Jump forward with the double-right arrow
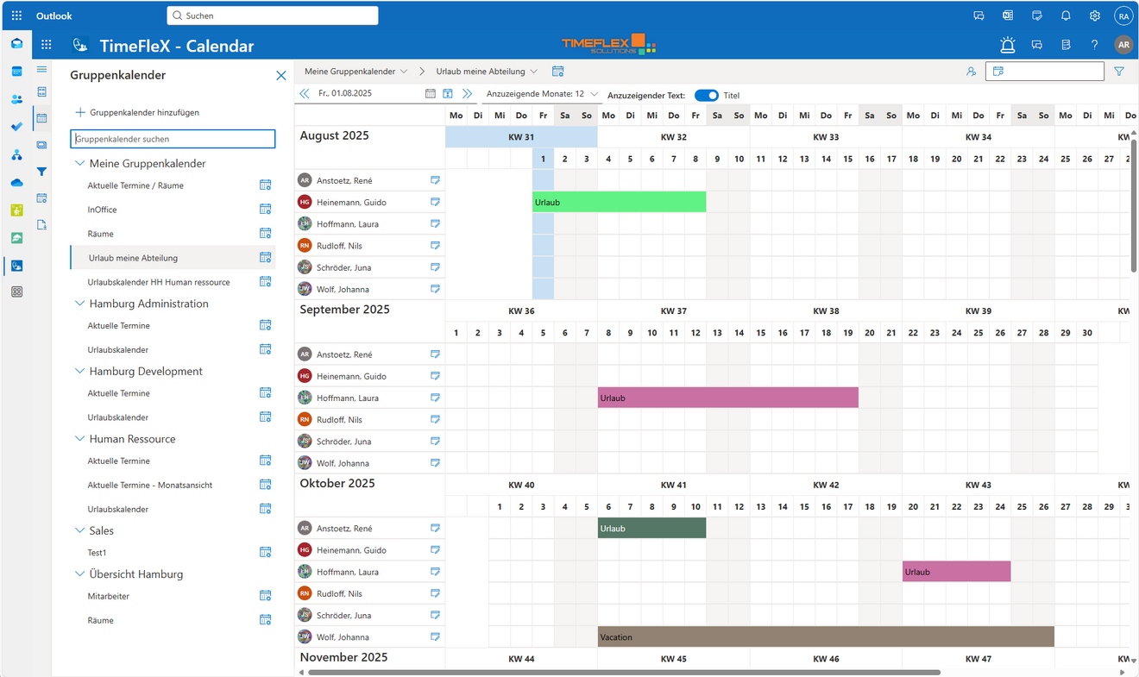The image size is (1139, 677). coord(468,93)
